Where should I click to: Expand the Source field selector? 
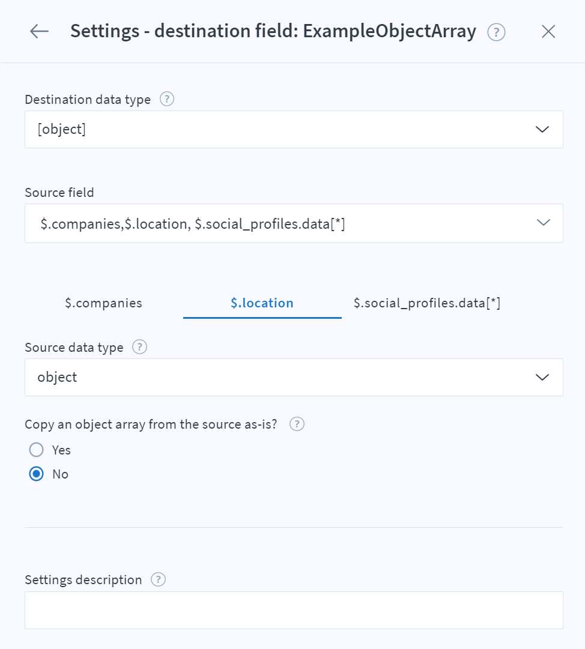[294, 223]
